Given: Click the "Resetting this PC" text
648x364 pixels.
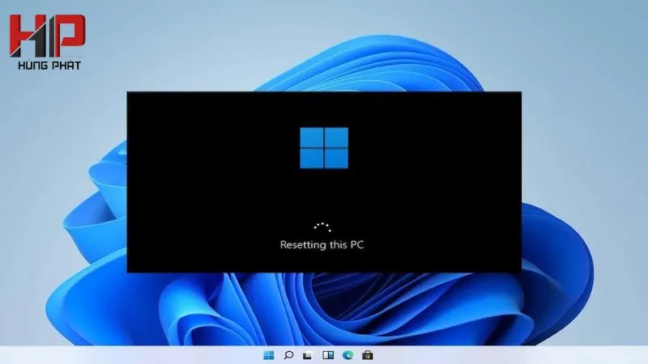Looking at the screenshot, I should (x=322, y=245).
